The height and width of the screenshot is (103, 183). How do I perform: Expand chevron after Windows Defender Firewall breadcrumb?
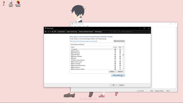click(94, 32)
